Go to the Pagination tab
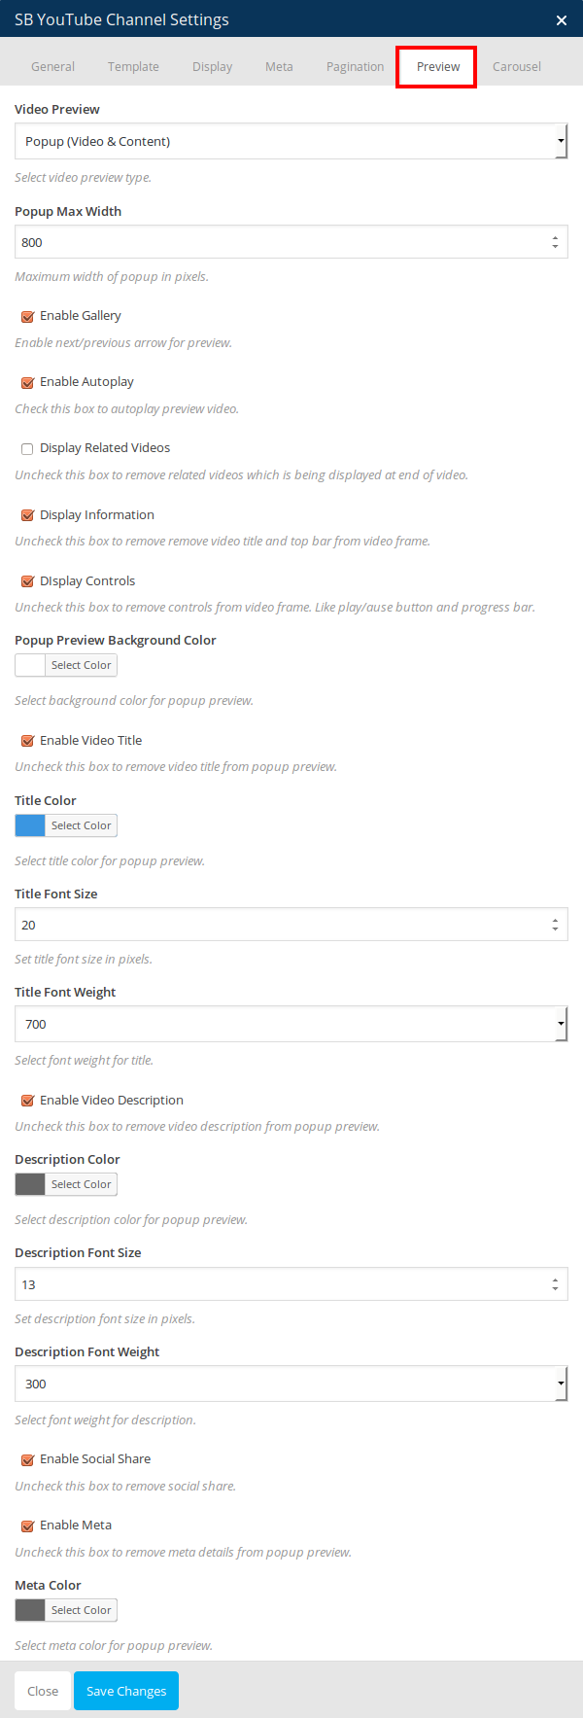This screenshot has height=1718, width=583. pos(355,67)
